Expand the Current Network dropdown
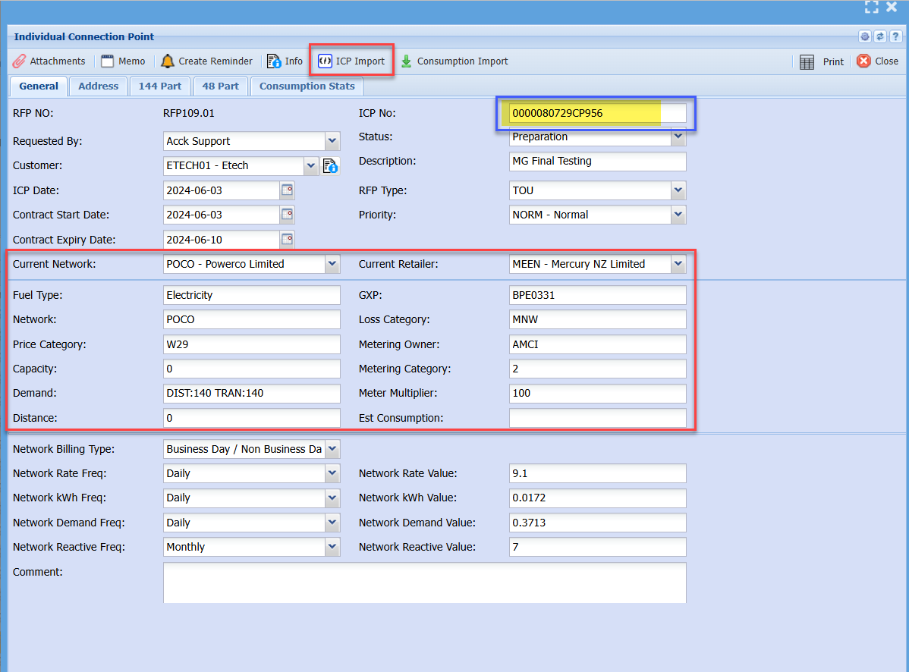 [332, 264]
